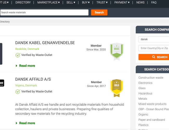
Task: Click the Directory breadcrumb link
Action: (5, 22)
